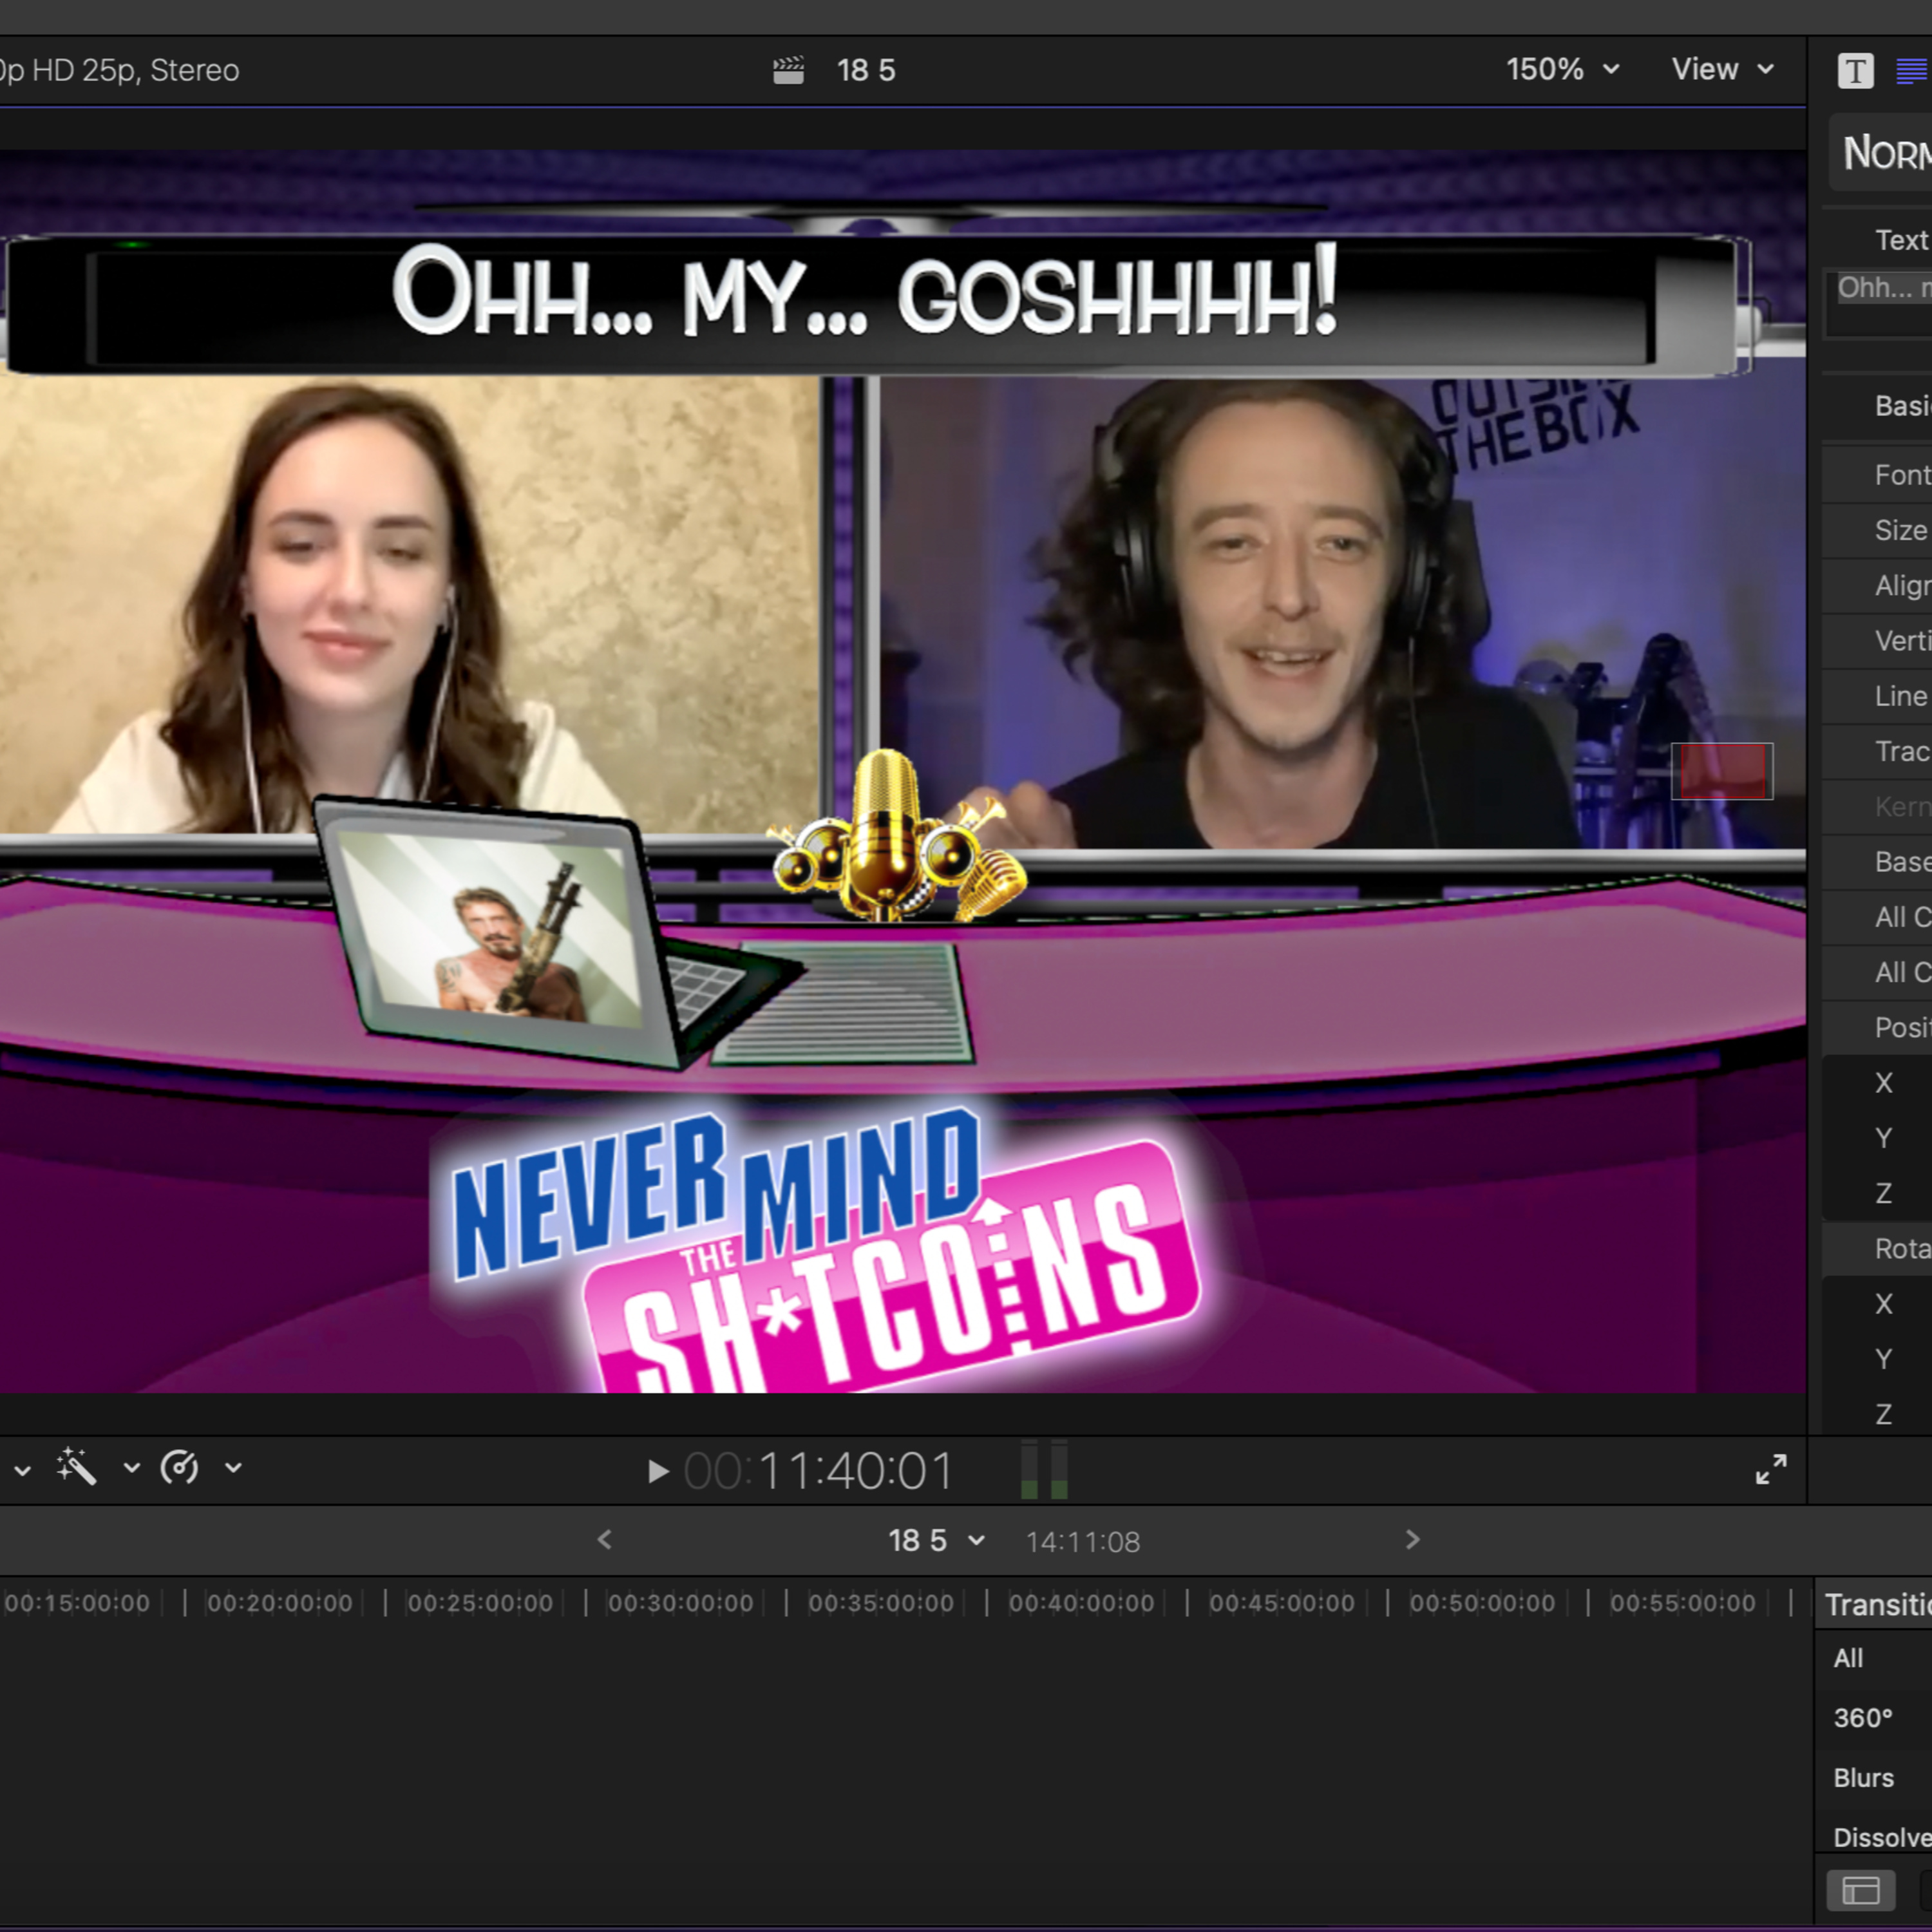Screen dimensions: 1932x1932
Task: Expand the enhancements wand dropdown arrow
Action: pos(131,1468)
